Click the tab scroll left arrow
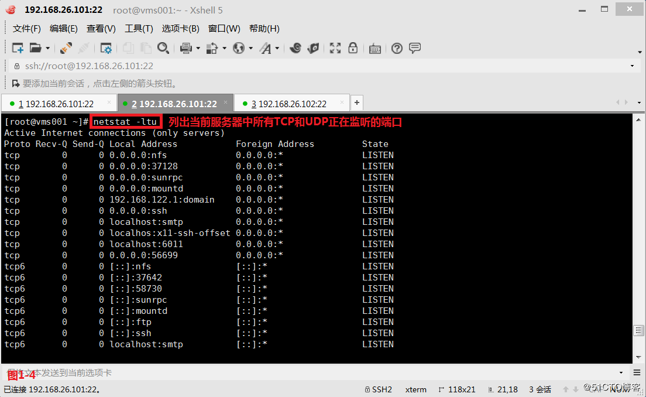 click(617, 102)
